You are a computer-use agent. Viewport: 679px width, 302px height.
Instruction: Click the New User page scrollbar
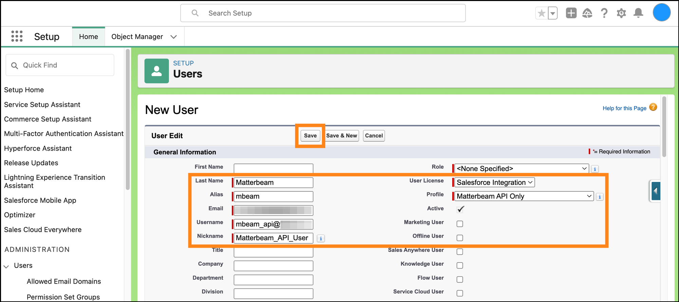664,127
